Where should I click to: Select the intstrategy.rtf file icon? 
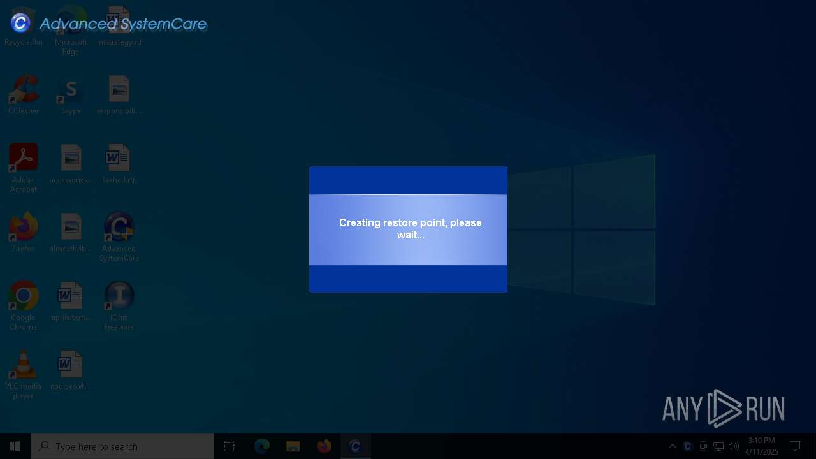pos(119,25)
